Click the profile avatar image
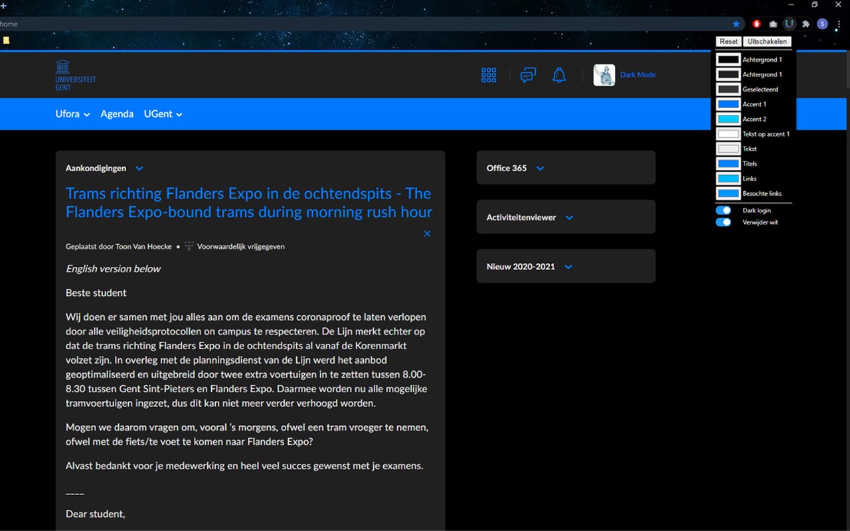Screen dimensions: 850x531 click(604, 75)
